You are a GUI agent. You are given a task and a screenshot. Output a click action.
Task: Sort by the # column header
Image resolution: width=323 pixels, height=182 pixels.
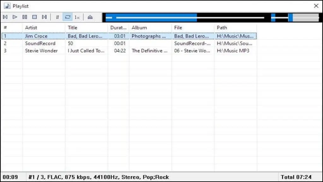point(12,28)
